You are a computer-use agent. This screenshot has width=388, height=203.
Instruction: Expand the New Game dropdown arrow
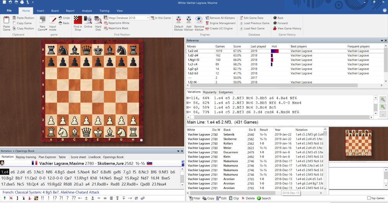click(46, 29)
